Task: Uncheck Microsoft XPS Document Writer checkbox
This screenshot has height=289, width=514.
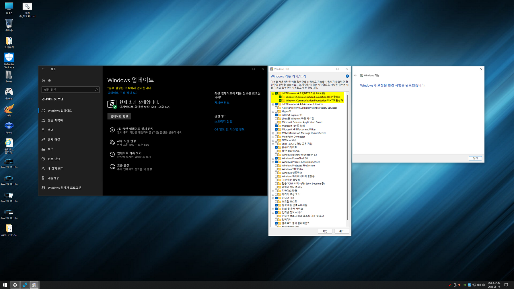Action: tap(277, 130)
